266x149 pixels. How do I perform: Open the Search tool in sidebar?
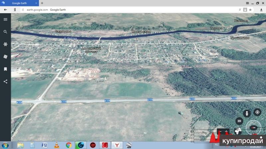(x=5, y=32)
